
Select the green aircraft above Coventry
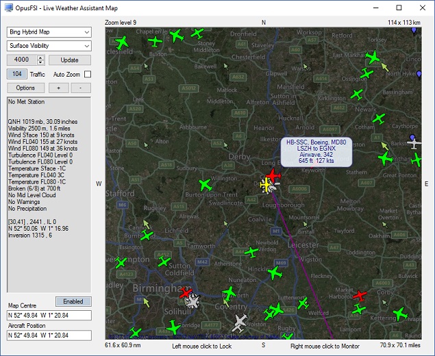click(x=229, y=293)
